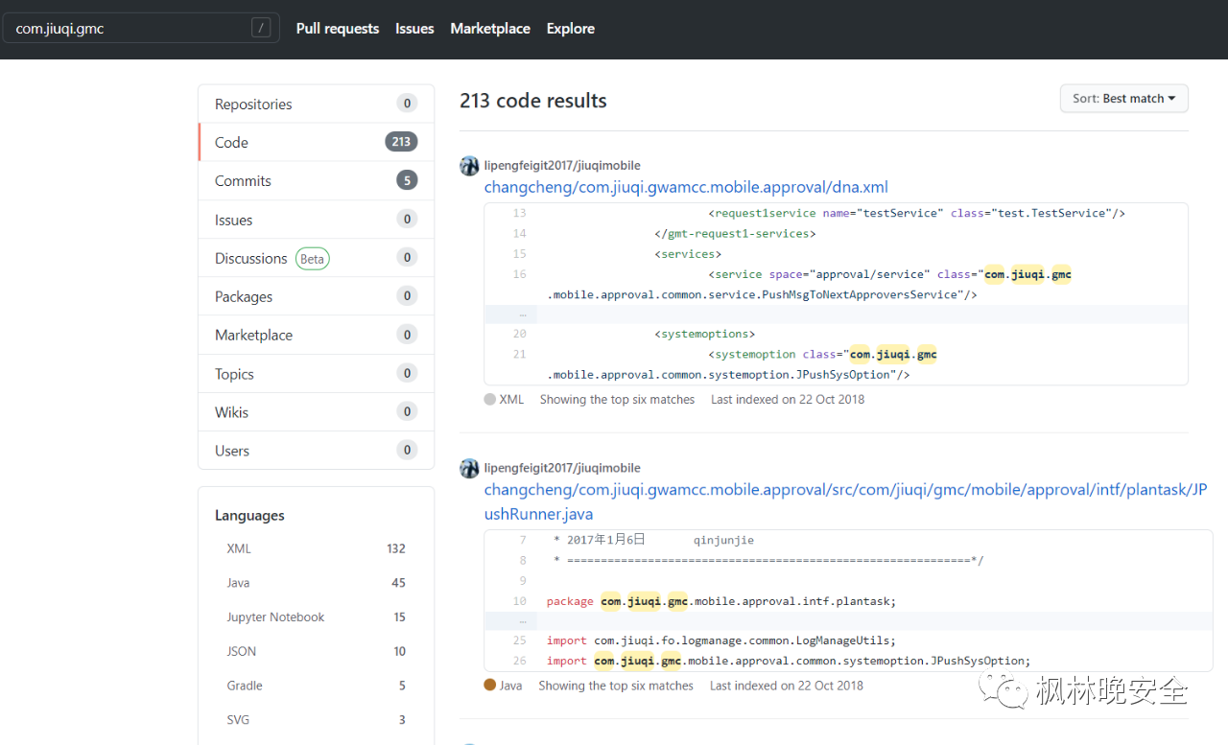This screenshot has width=1228, height=745.
Task: Open the JPushRunner.java file link
Action: click(845, 501)
